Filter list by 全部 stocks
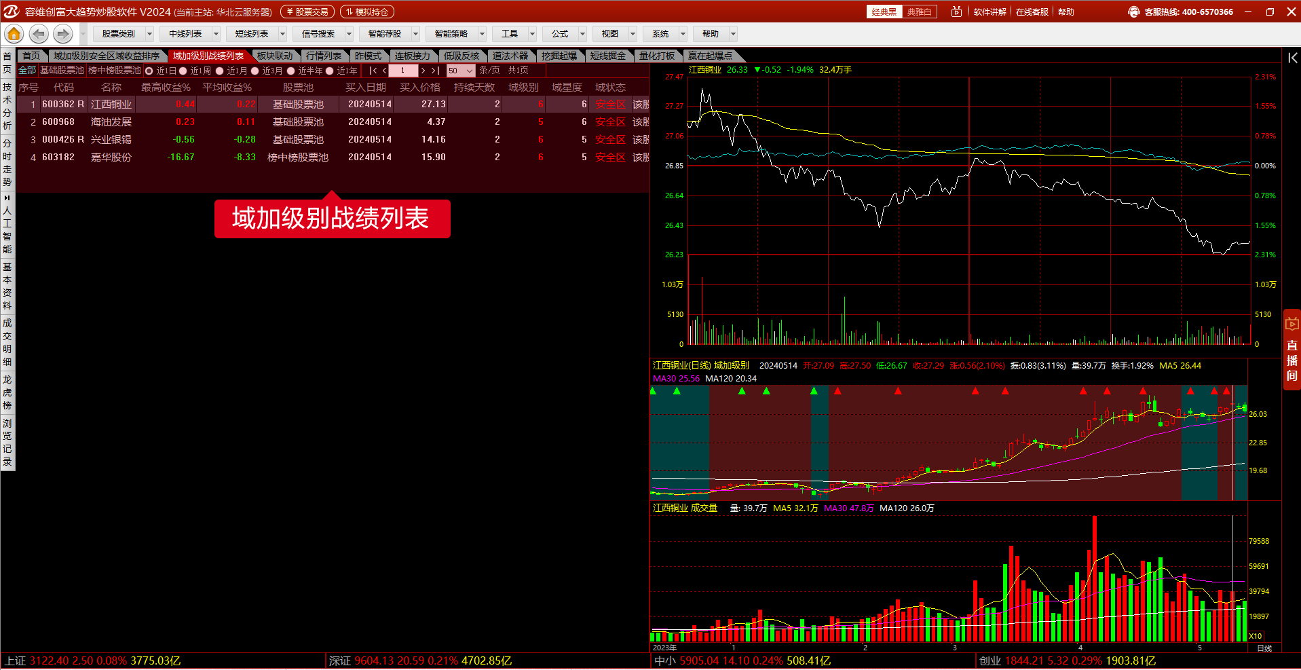The width and height of the screenshot is (1301, 670). point(27,71)
